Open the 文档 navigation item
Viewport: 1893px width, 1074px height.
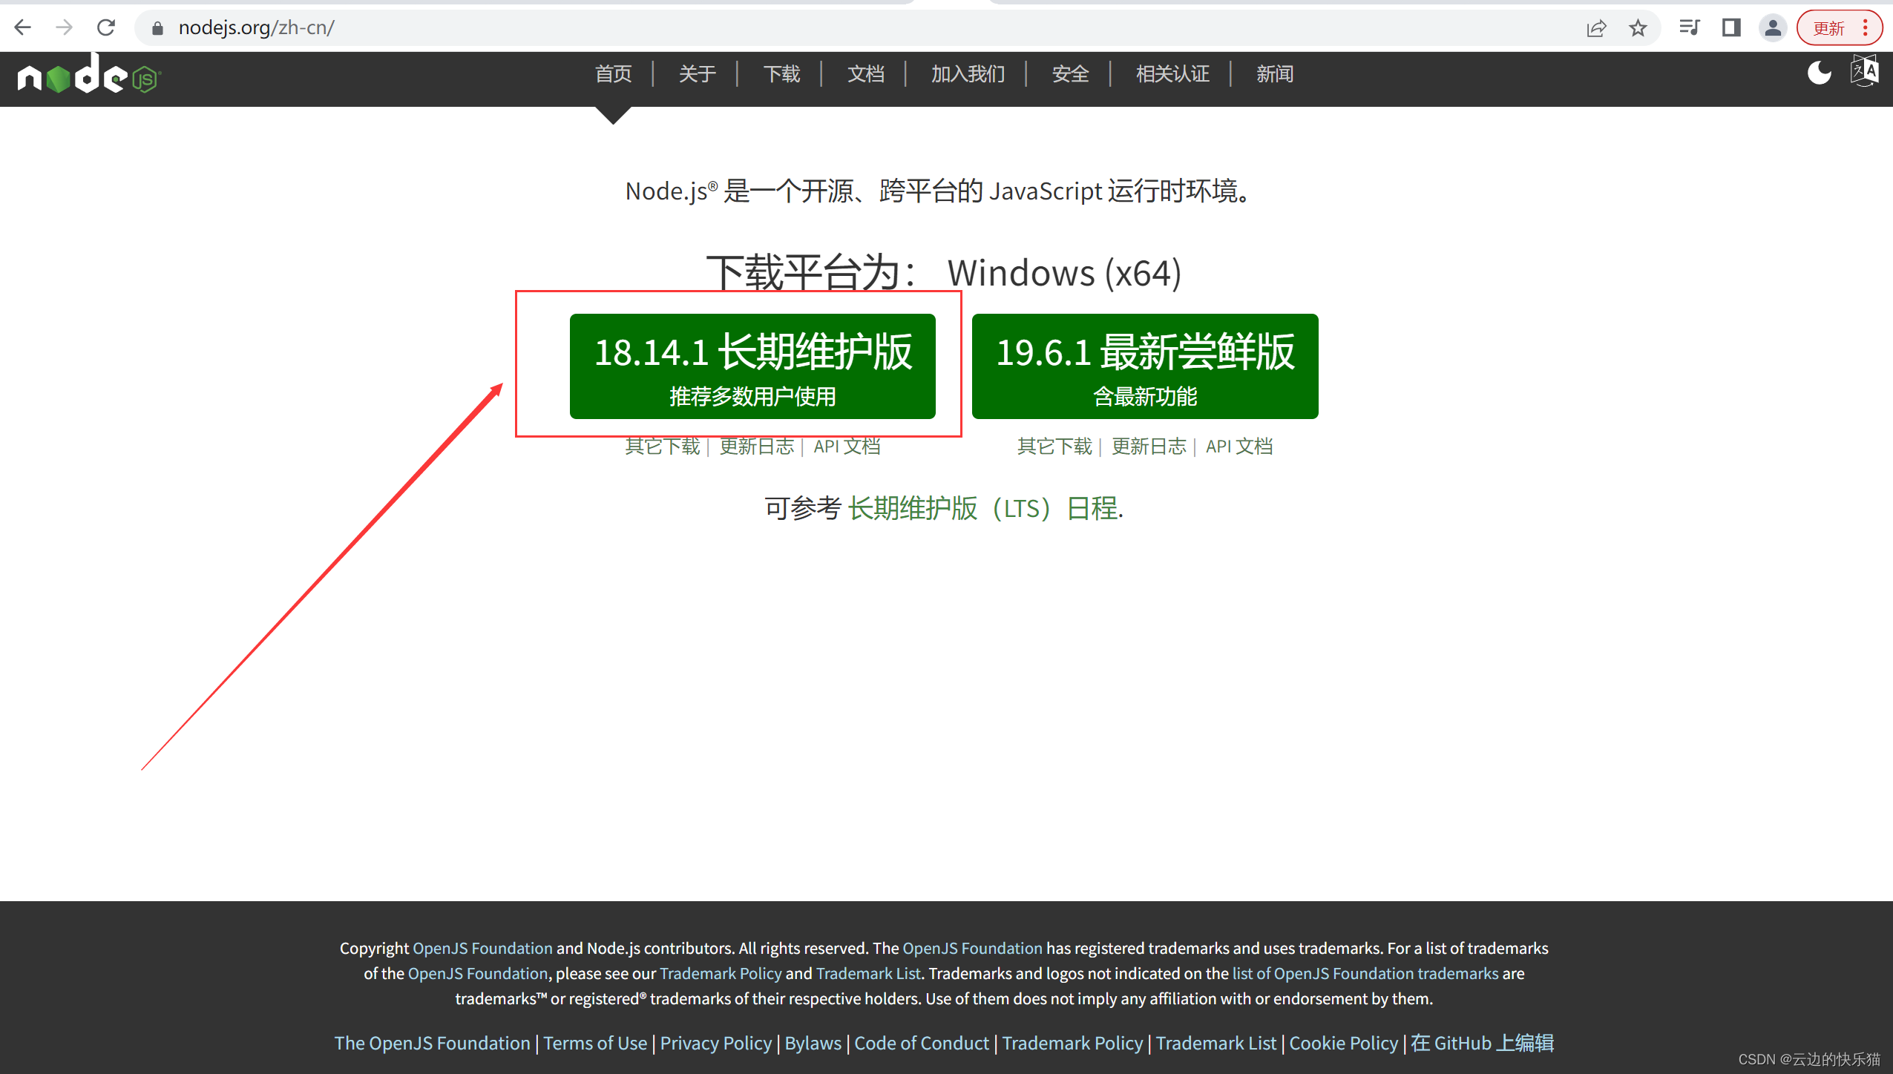tap(866, 73)
